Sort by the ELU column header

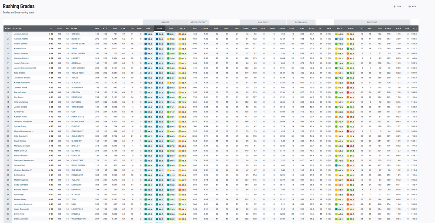click(x=415, y=28)
